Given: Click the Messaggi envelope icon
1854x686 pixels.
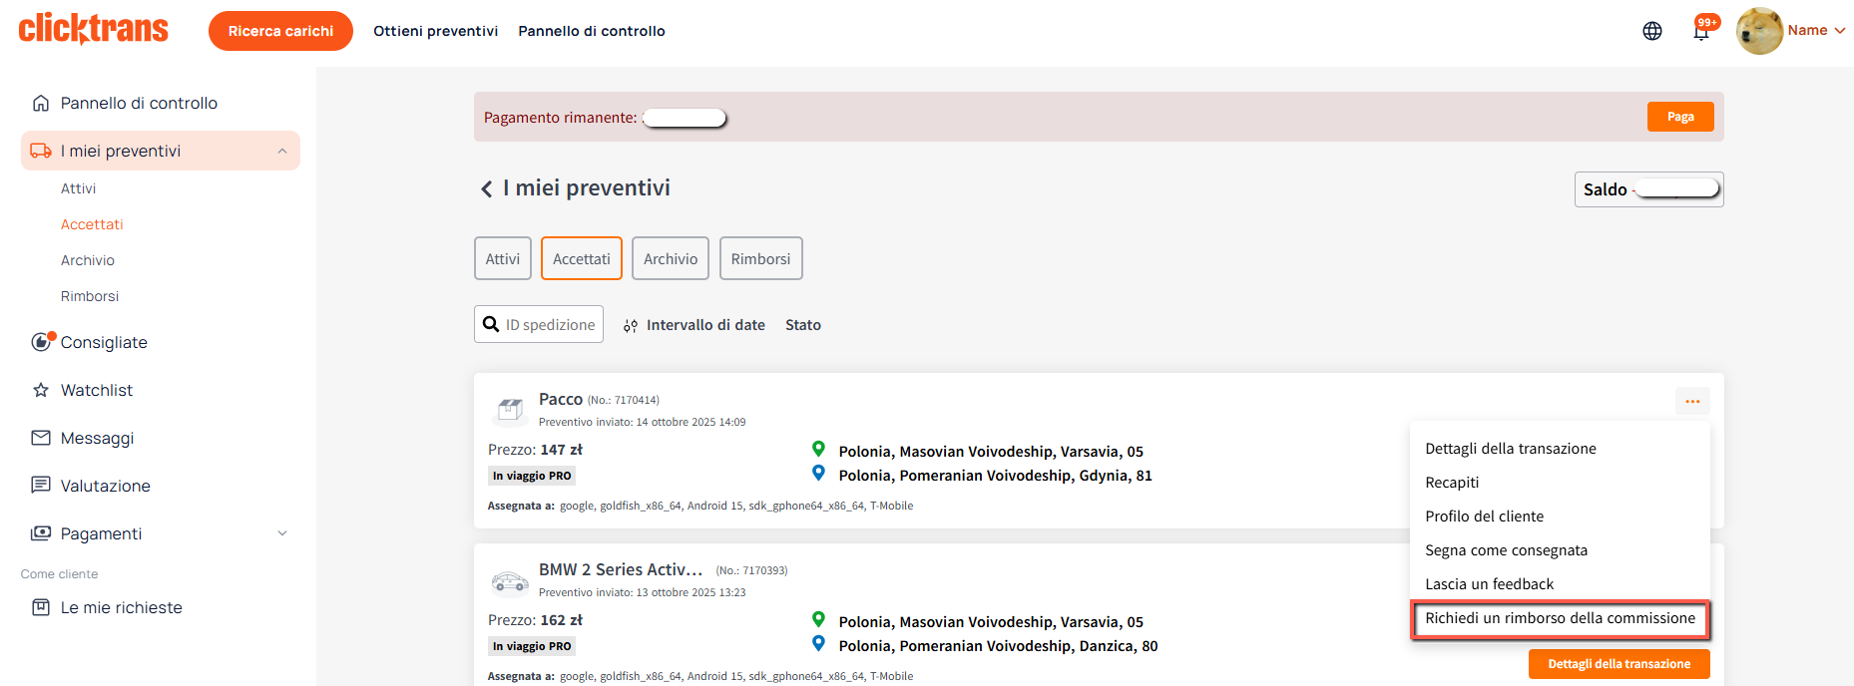Looking at the screenshot, I should [41, 438].
